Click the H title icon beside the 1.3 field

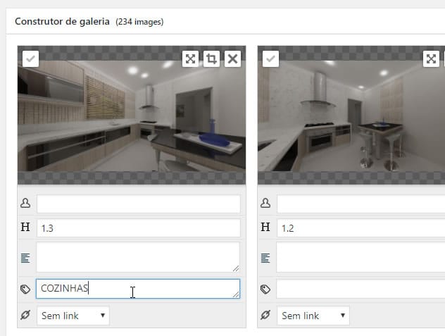click(x=25, y=227)
